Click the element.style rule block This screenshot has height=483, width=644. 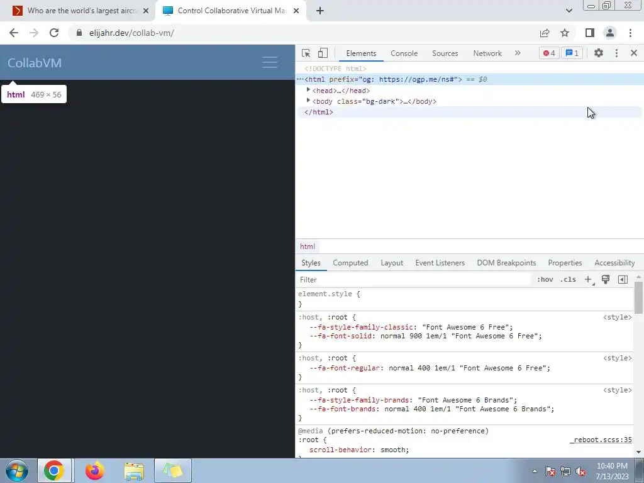(x=465, y=299)
